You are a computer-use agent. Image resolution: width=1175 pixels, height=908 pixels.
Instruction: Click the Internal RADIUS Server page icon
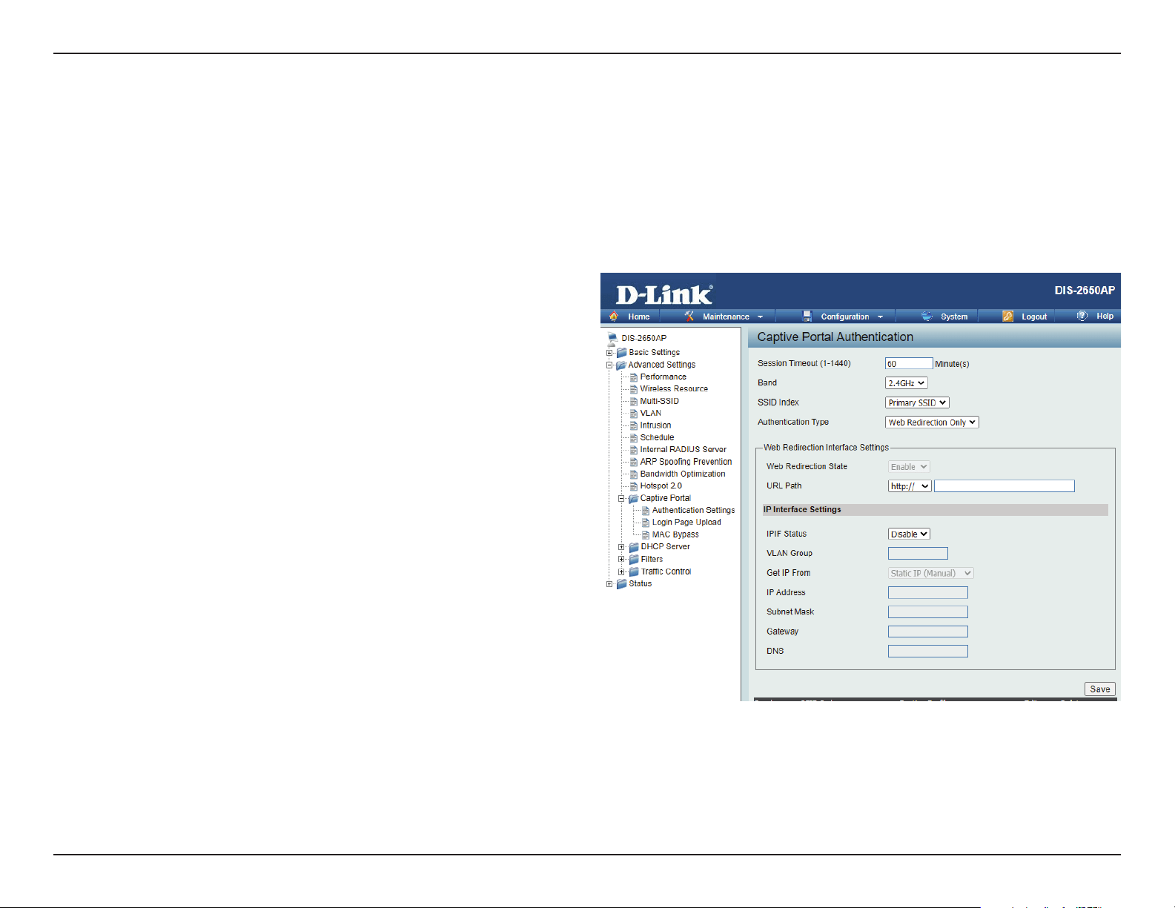click(x=634, y=450)
